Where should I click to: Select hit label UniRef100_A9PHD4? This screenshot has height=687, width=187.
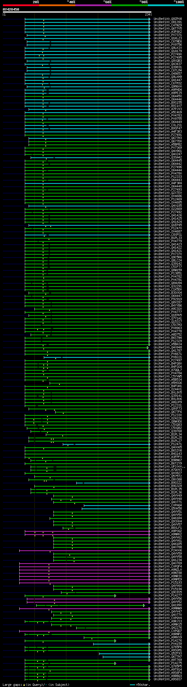coord(168,90)
